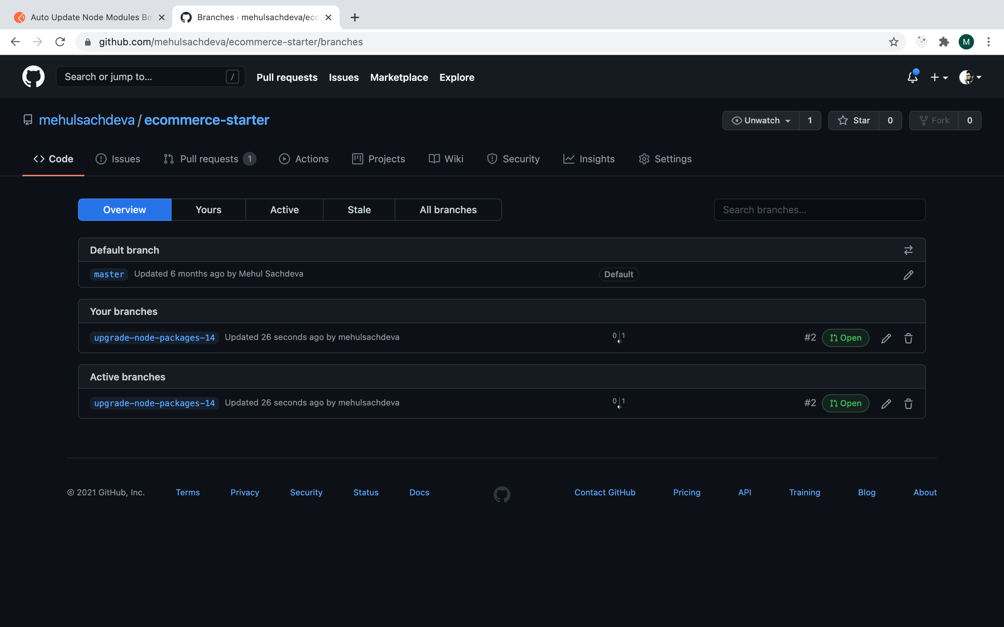The width and height of the screenshot is (1004, 627).
Task: Rename master branch using pencil icon
Action: pyautogui.click(x=908, y=275)
